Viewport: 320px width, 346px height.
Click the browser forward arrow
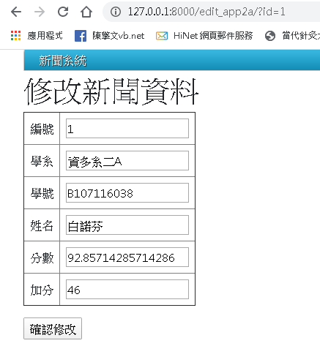[40, 12]
